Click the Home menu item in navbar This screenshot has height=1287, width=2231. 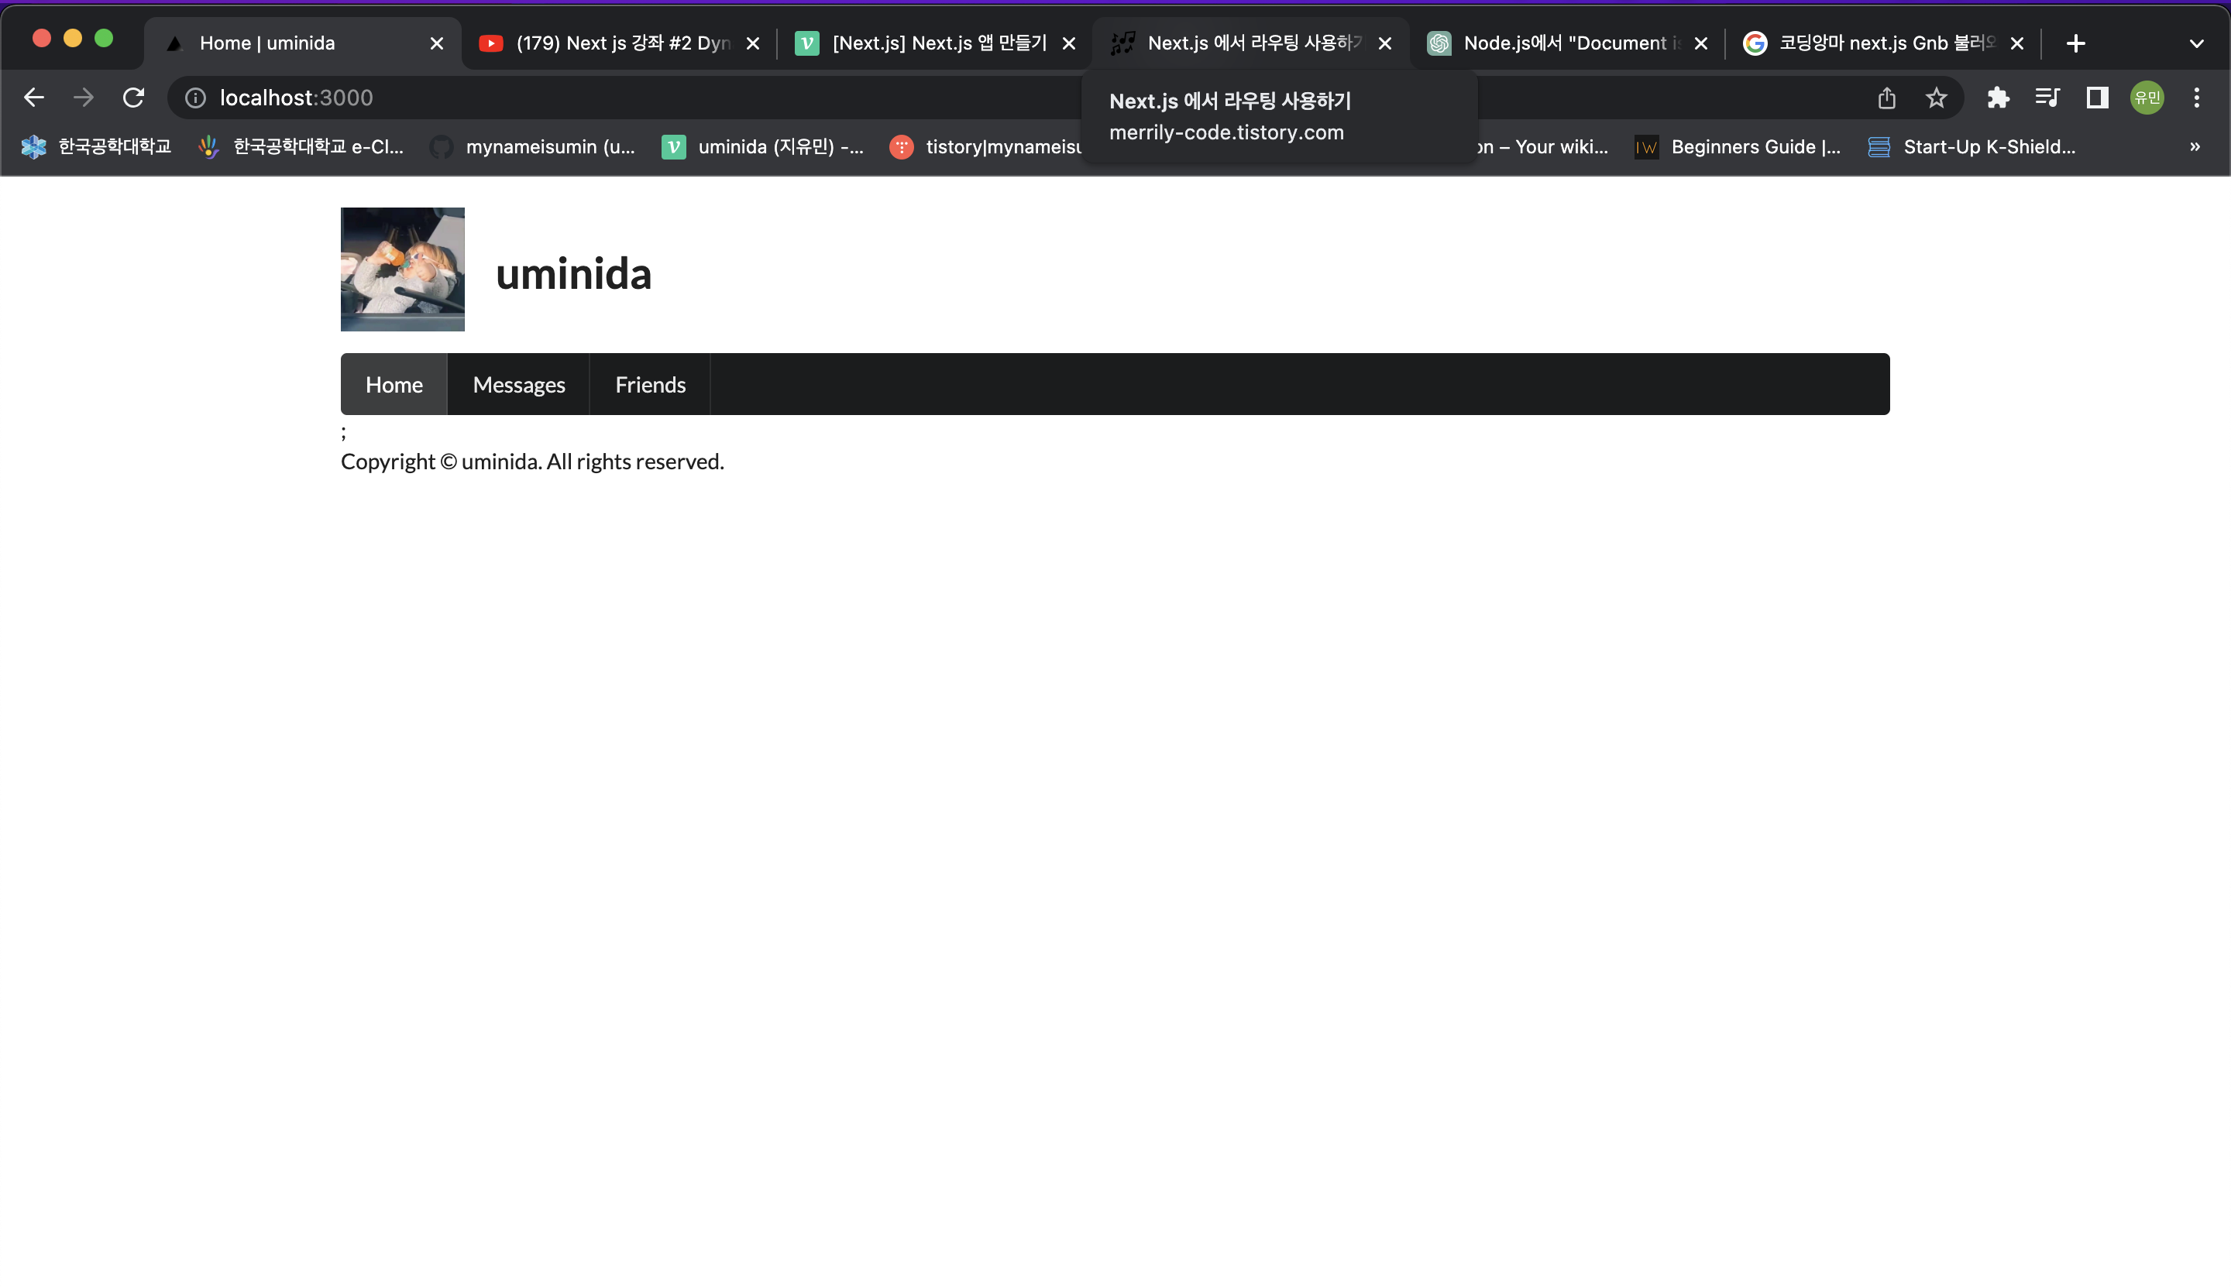coord(394,385)
